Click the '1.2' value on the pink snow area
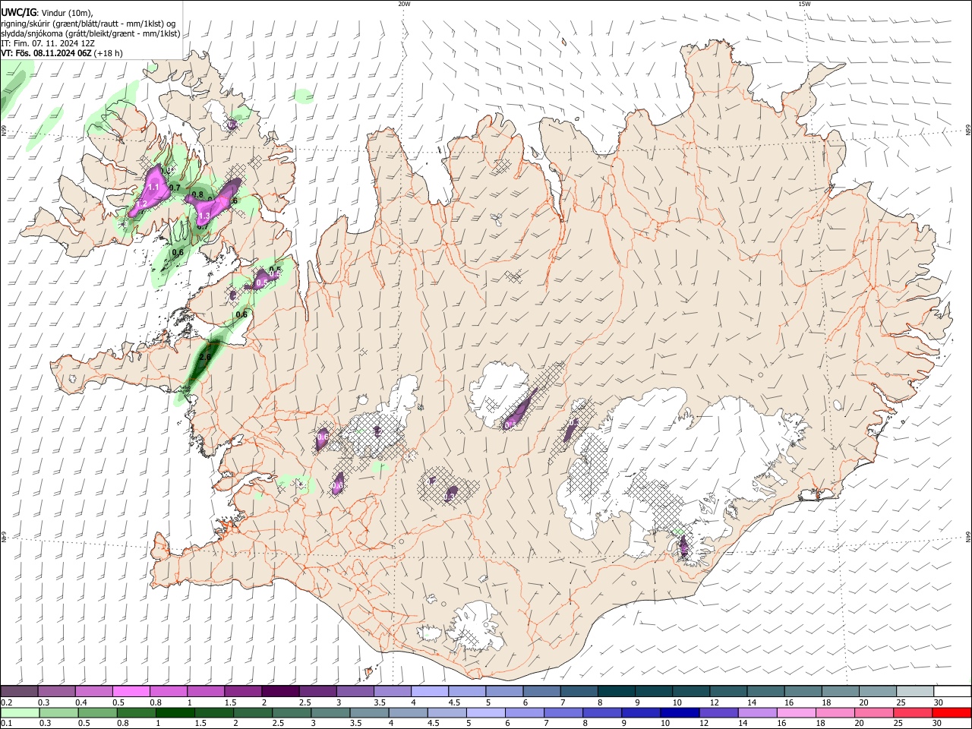Image resolution: width=972 pixels, height=729 pixels. pos(141,204)
